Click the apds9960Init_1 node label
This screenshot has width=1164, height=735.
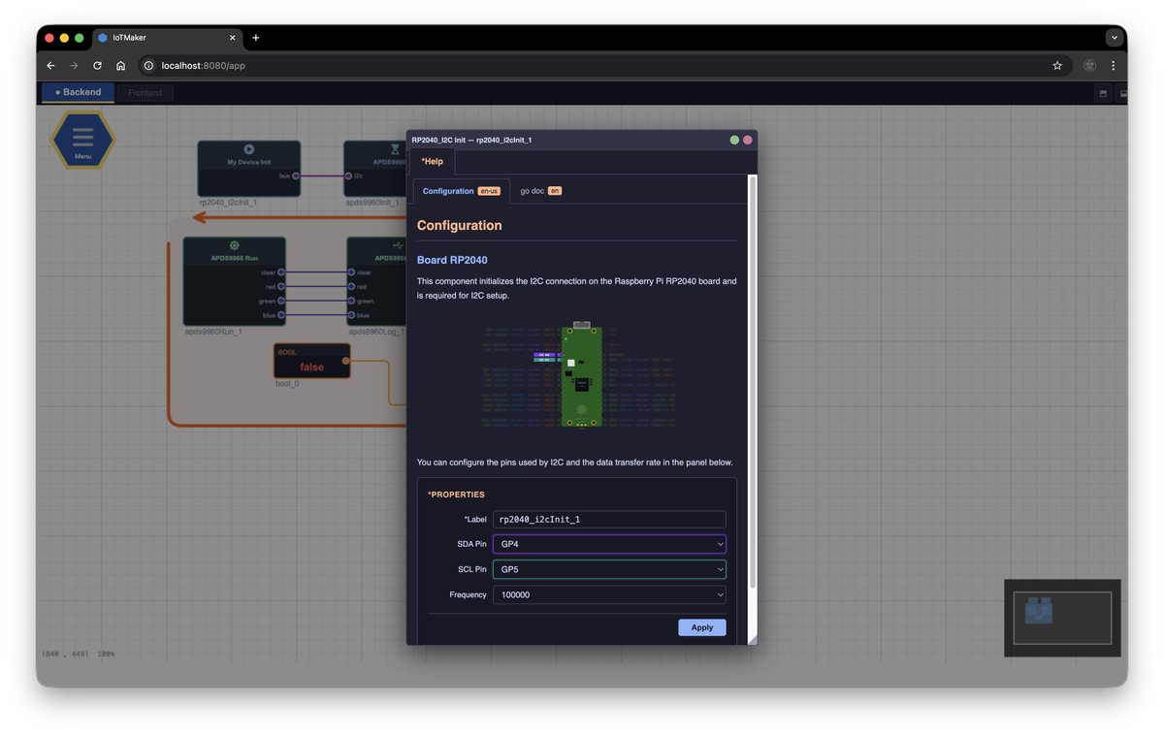(372, 203)
